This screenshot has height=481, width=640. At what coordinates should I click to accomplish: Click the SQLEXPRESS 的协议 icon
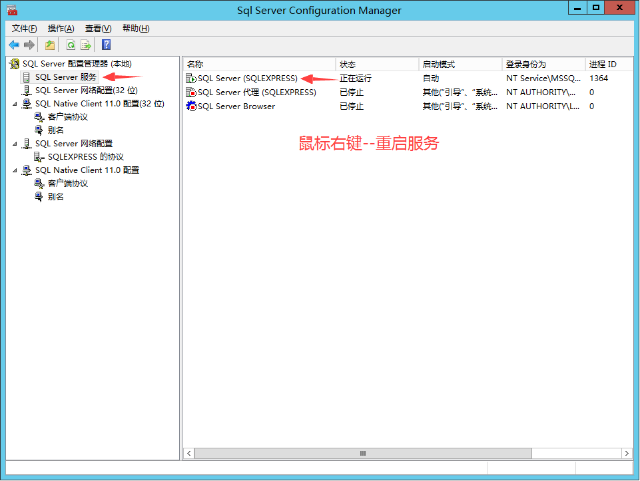[x=39, y=157]
